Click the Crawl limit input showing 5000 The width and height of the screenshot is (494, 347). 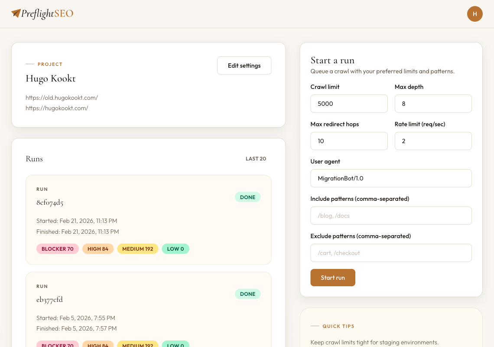pos(349,104)
